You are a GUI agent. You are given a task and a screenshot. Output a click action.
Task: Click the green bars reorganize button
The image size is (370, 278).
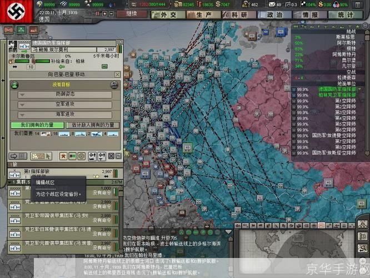click(x=72, y=156)
